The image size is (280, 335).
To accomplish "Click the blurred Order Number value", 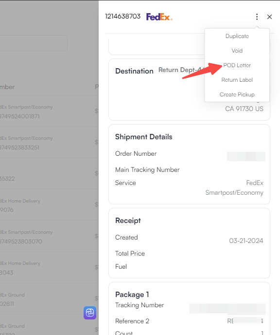I will pyautogui.click(x=246, y=156).
